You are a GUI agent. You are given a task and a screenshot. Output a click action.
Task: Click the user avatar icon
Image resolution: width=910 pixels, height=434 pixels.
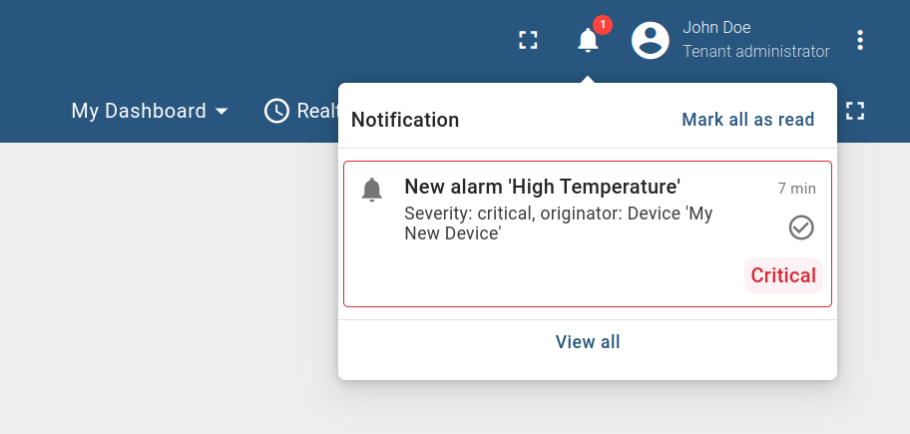651,40
